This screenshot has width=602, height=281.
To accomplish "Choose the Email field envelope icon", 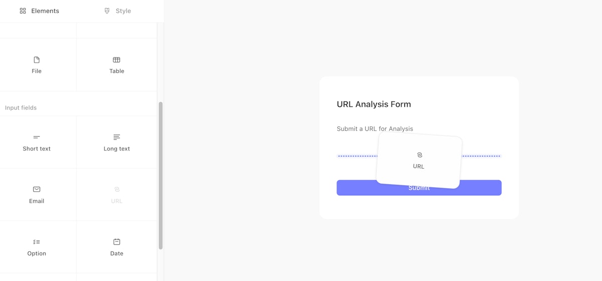I will pos(37,189).
